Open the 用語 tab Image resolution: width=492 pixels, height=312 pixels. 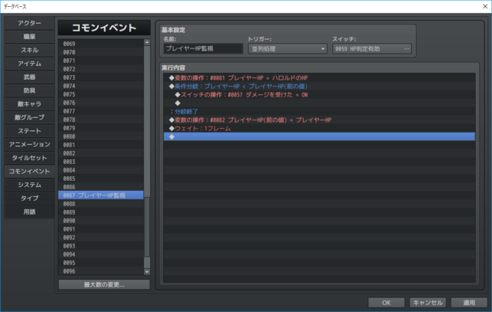29,212
